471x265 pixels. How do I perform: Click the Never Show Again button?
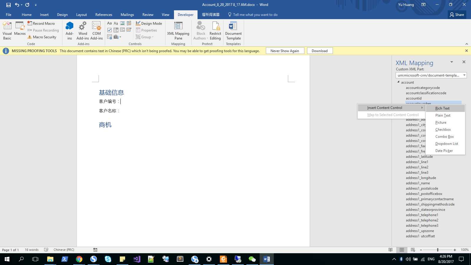(x=285, y=51)
